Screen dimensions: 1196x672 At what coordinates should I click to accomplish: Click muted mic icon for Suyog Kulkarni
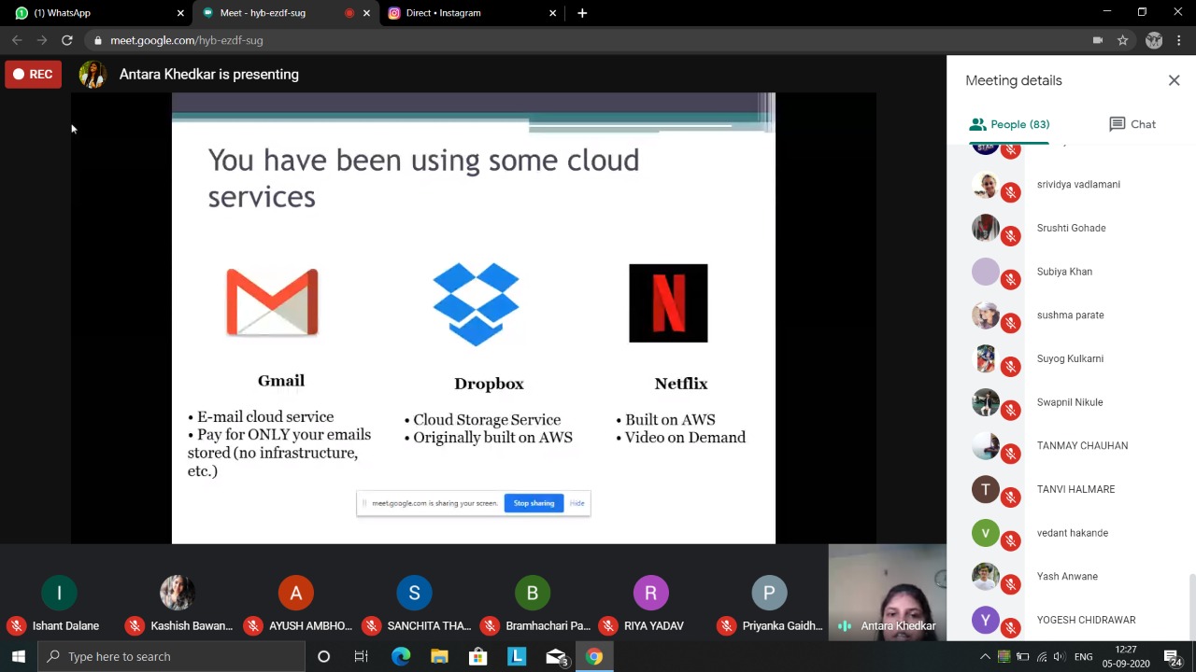[x=1010, y=367]
